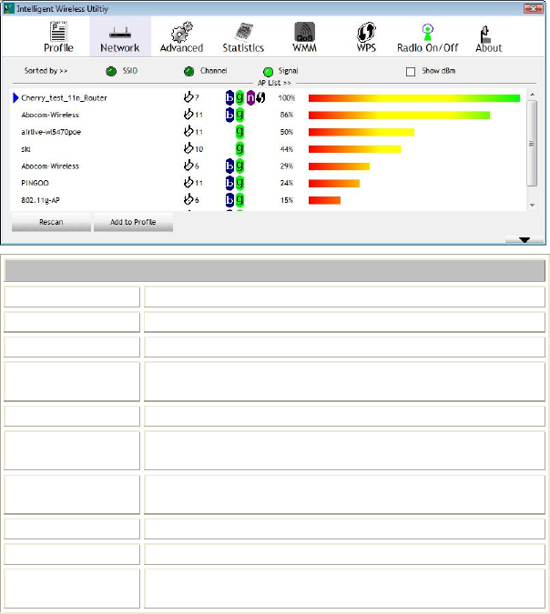
Task: Open Advanced settings gear icon
Action: pos(181,32)
